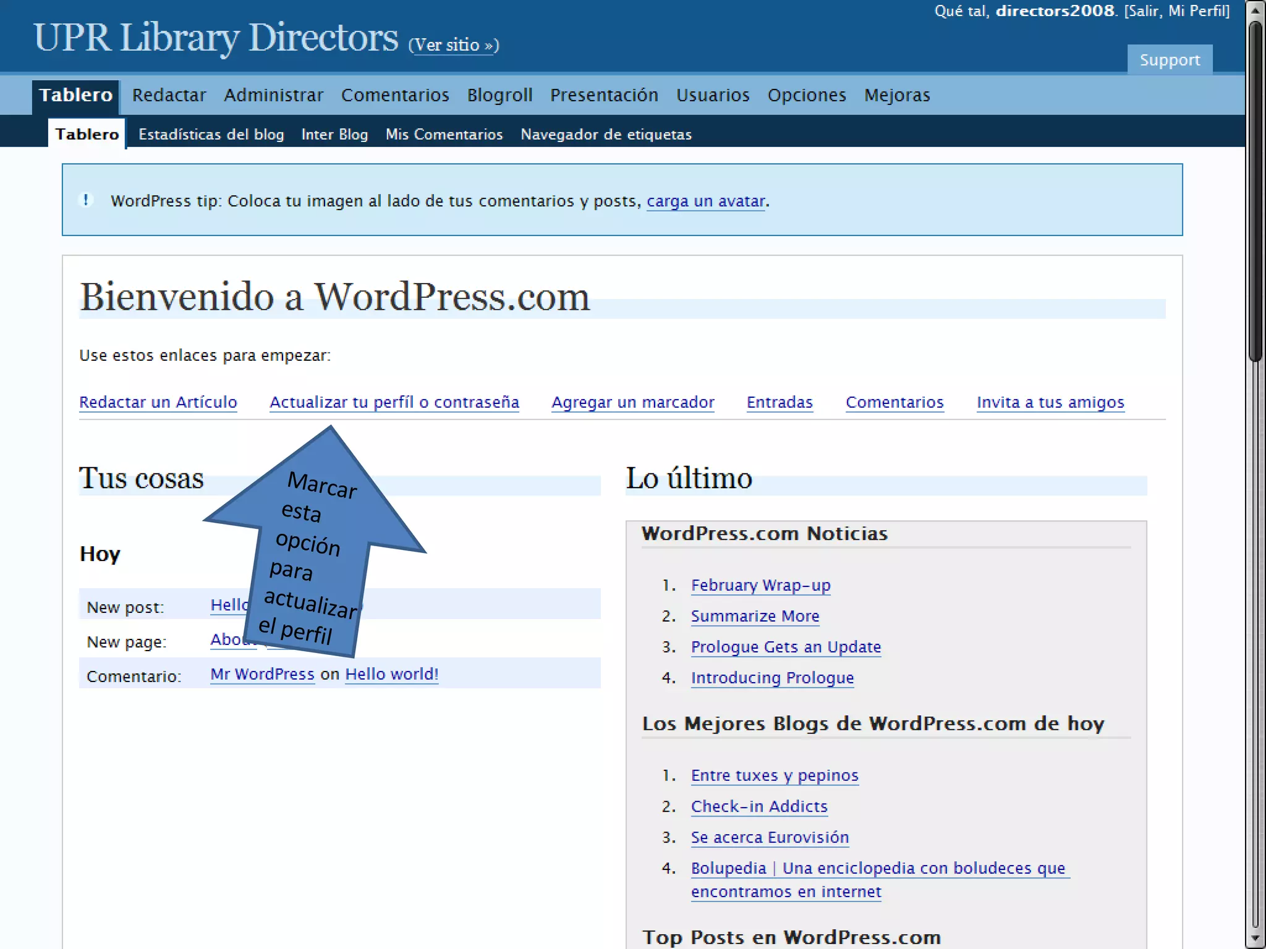Click the tip exclamation icon
Viewport: 1266px width, 949px height.
pyautogui.click(x=86, y=200)
